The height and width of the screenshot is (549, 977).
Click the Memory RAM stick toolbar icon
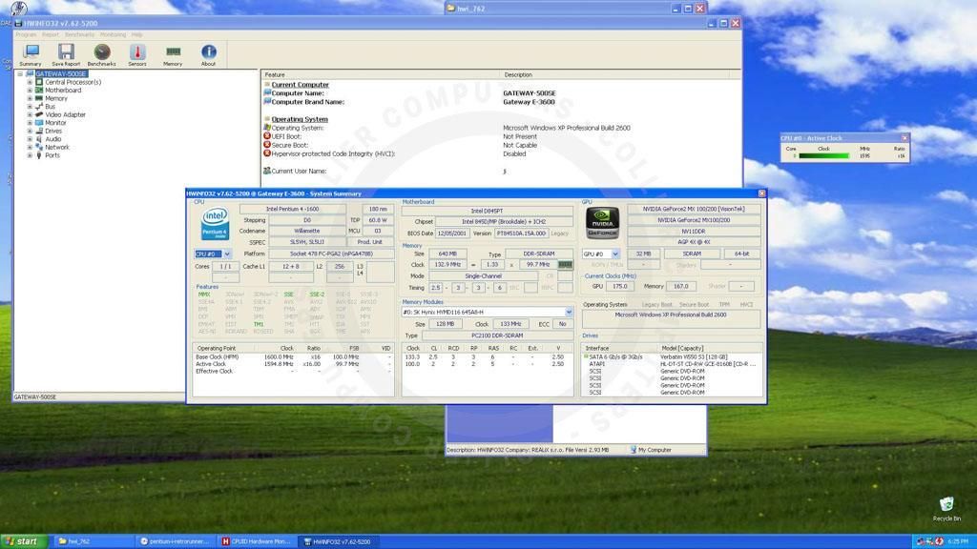coord(173,52)
